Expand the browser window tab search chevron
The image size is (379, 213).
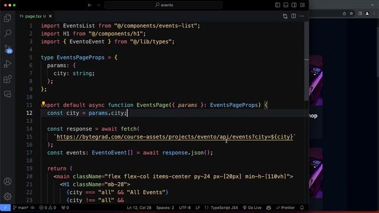click(372, 5)
